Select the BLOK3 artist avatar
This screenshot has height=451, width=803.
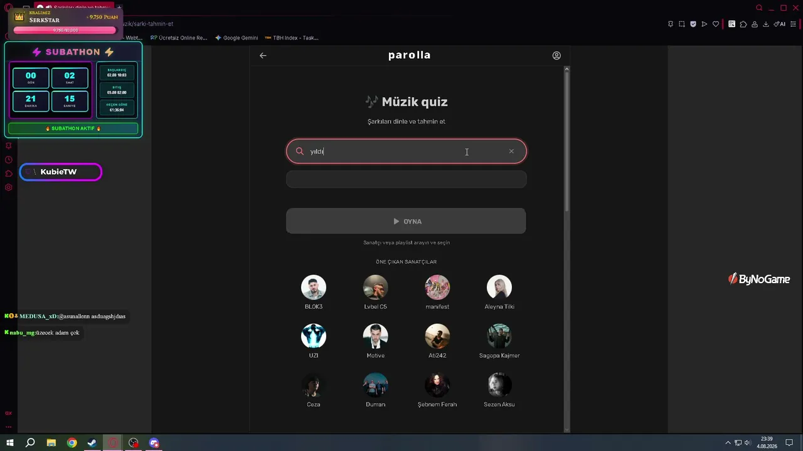pyautogui.click(x=314, y=288)
